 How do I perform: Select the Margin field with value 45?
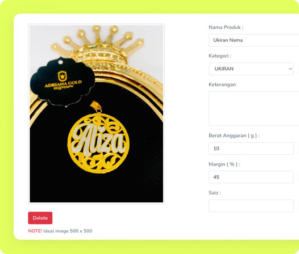[251, 177]
